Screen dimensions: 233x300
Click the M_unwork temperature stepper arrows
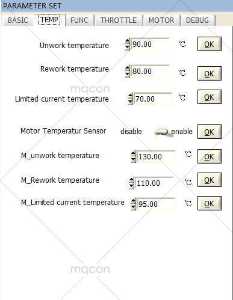pyautogui.click(x=133, y=156)
